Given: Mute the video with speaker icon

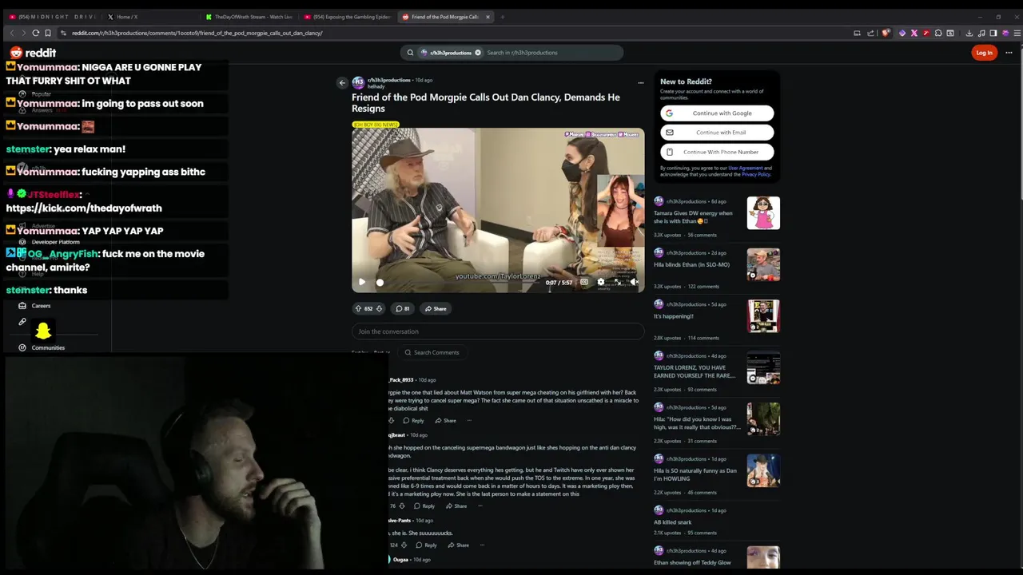Looking at the screenshot, I should 634,282.
